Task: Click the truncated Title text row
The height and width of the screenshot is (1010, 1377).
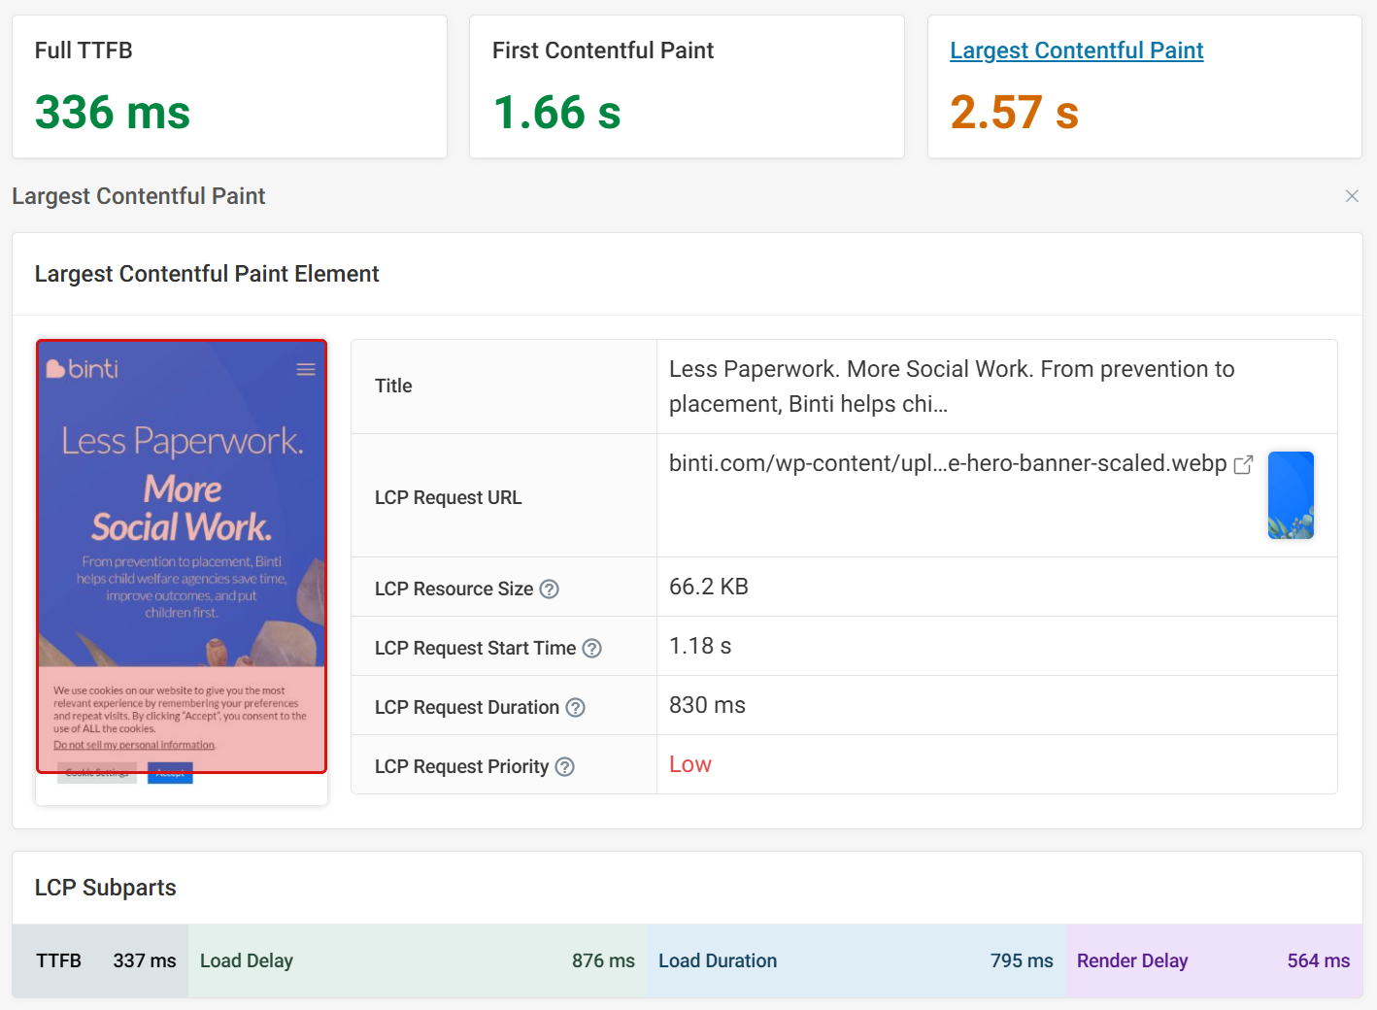Action: 952,386
